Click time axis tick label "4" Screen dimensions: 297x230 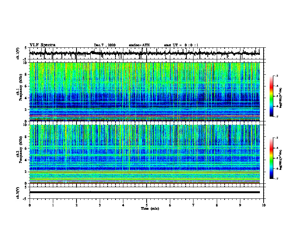click(123, 205)
